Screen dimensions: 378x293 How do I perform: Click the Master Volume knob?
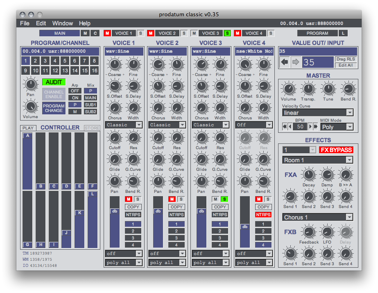[288, 89]
